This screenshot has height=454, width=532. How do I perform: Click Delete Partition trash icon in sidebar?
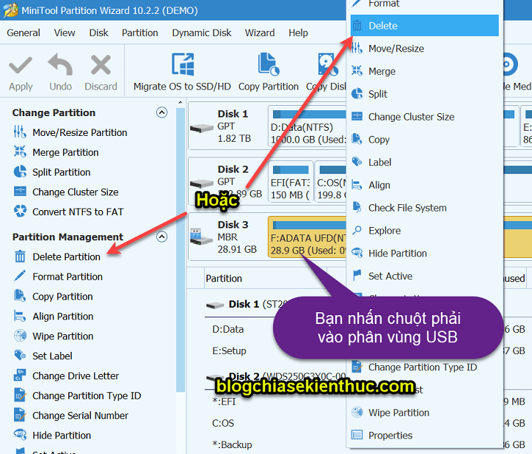(x=20, y=256)
